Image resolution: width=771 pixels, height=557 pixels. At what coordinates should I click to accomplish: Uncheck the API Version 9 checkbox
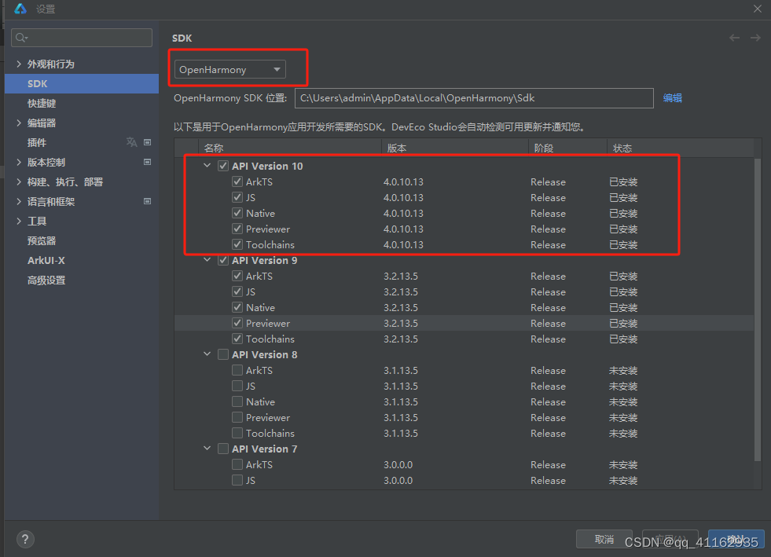[x=223, y=260]
